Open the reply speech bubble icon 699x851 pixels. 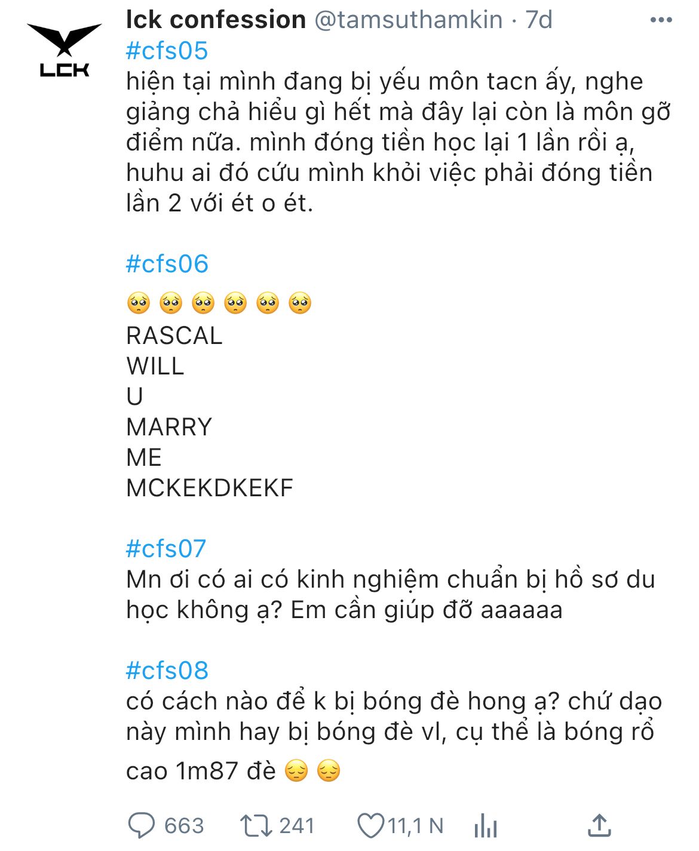click(142, 826)
